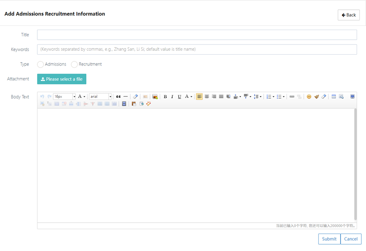Toggle bold formatting in editor toolbar
This screenshot has width=366, height=251.
click(x=165, y=97)
